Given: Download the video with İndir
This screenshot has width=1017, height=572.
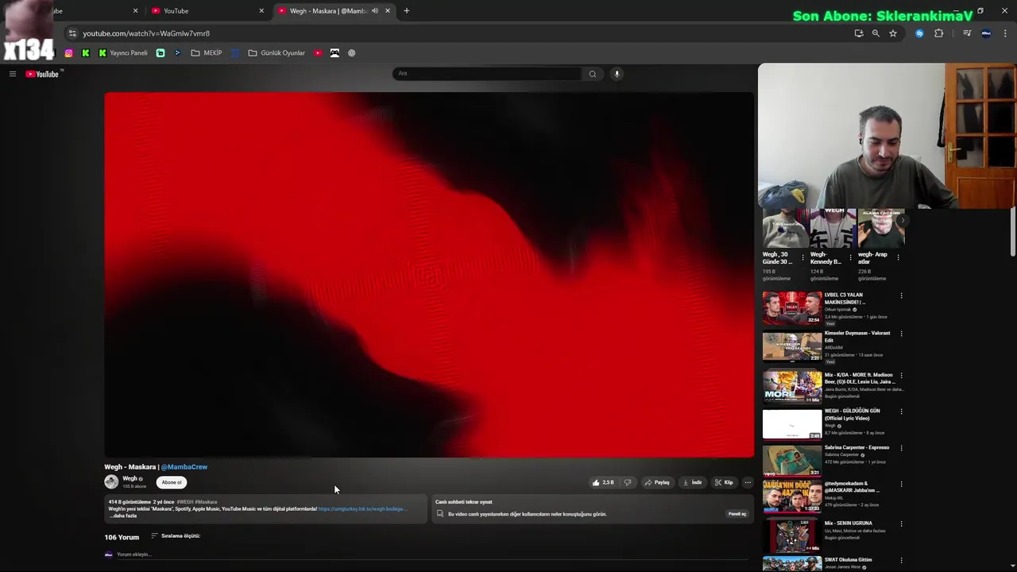Looking at the screenshot, I should pyautogui.click(x=693, y=482).
